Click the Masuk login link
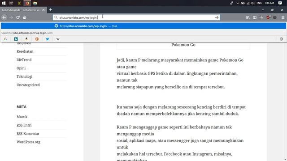Viewport: 287px width, 161px height. tap(22, 117)
